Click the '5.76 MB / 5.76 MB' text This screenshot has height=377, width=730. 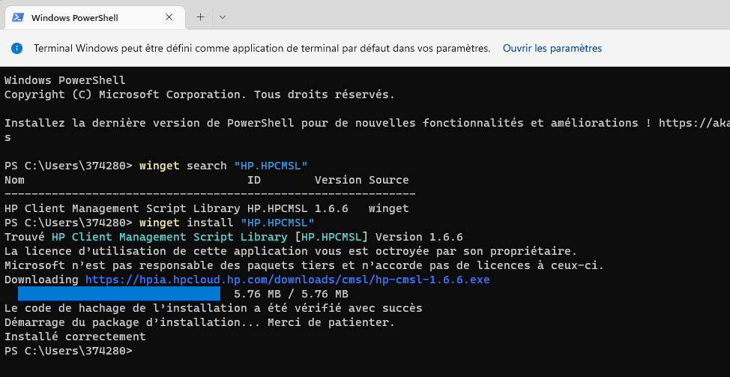coord(291,294)
